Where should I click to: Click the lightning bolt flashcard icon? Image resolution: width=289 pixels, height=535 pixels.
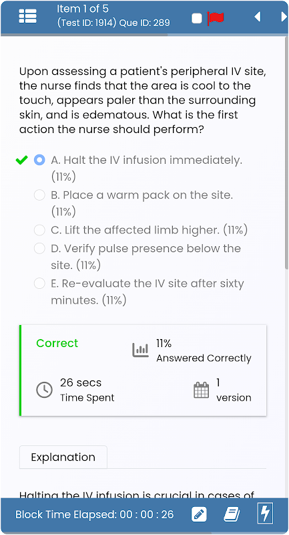[x=265, y=514]
